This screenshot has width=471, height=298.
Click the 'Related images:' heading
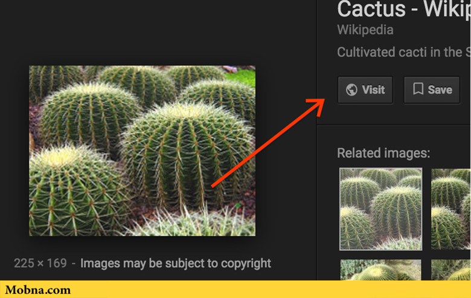click(383, 153)
